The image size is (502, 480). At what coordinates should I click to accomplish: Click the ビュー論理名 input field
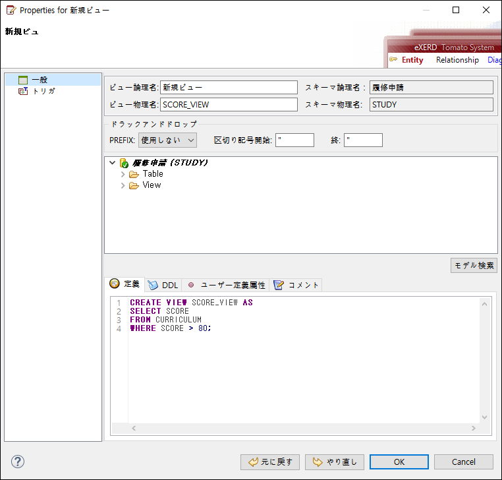click(x=229, y=88)
